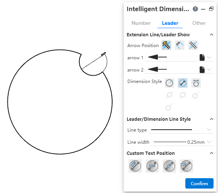The width and height of the screenshot is (218, 193).
Task: Choose the arrows inside position icon
Action: 180,45
